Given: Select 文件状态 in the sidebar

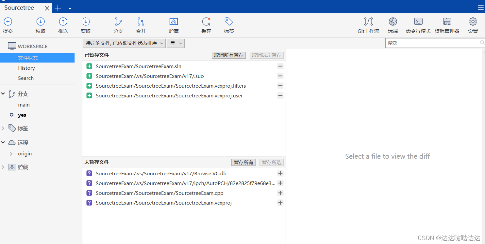Looking at the screenshot, I should (x=37, y=58).
